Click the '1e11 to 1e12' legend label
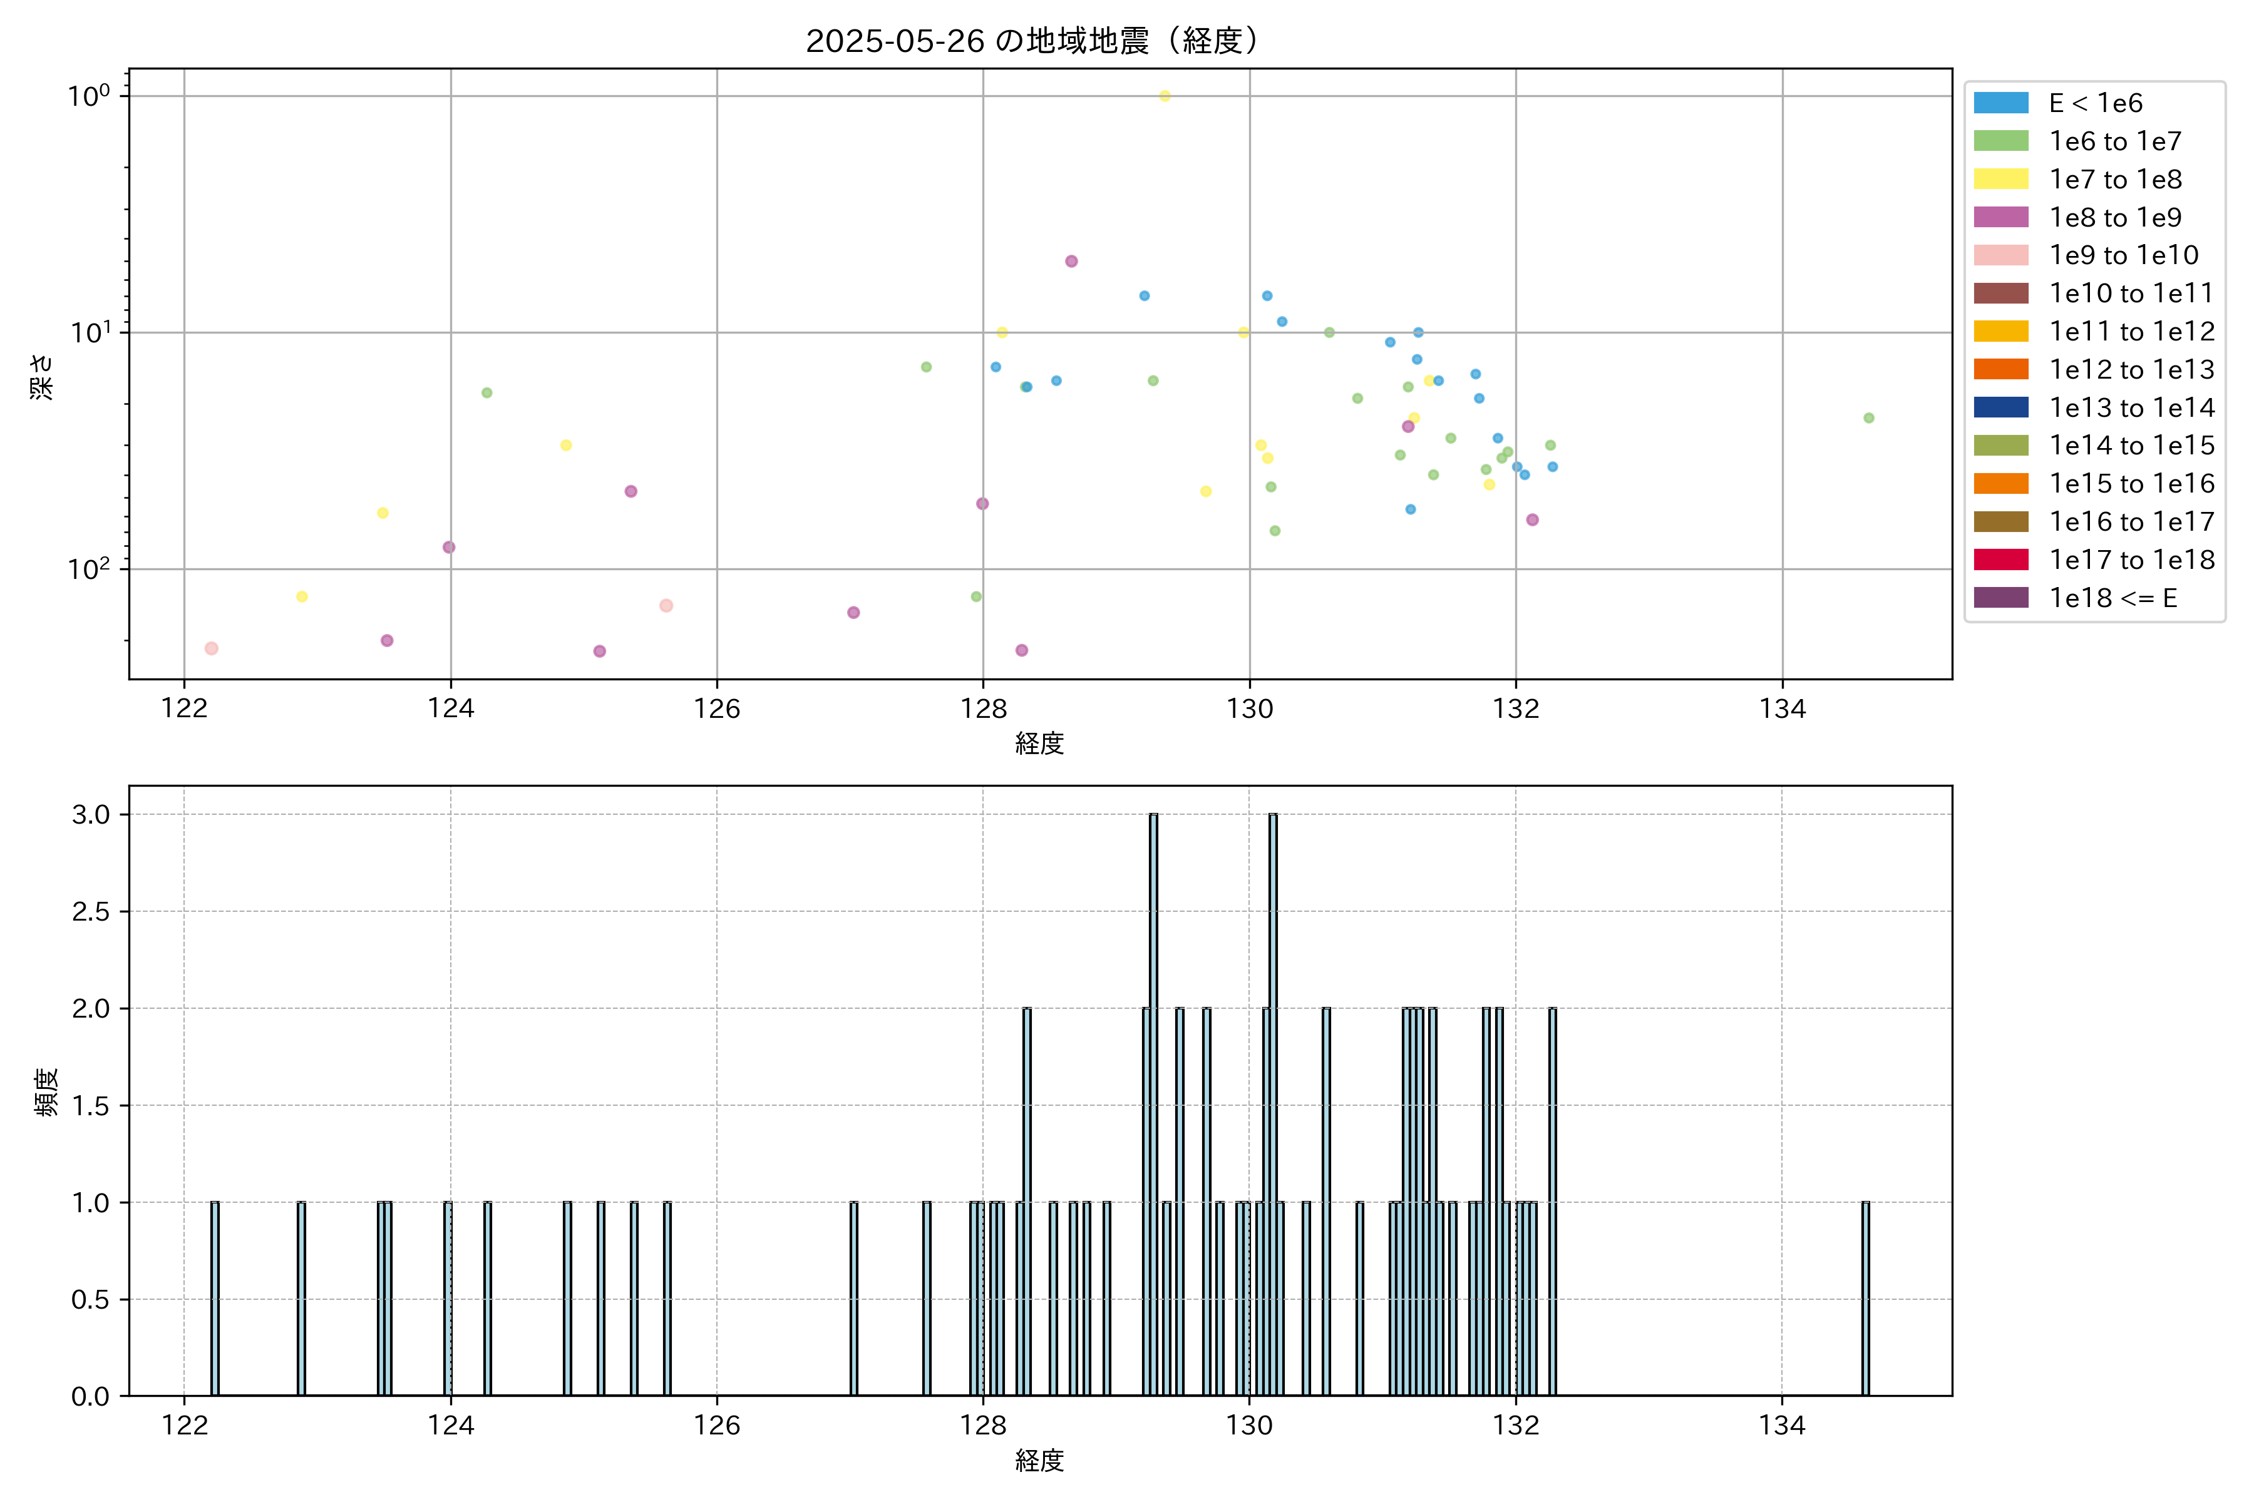This screenshot has width=2254, height=1502. point(2131,332)
